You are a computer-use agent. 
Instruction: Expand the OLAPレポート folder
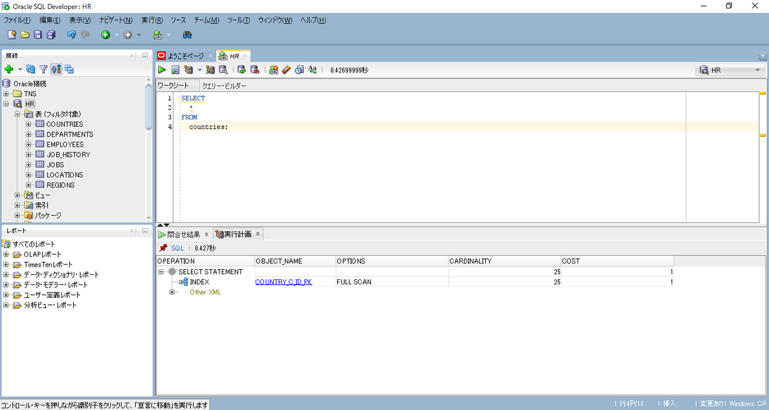[x=6, y=254]
